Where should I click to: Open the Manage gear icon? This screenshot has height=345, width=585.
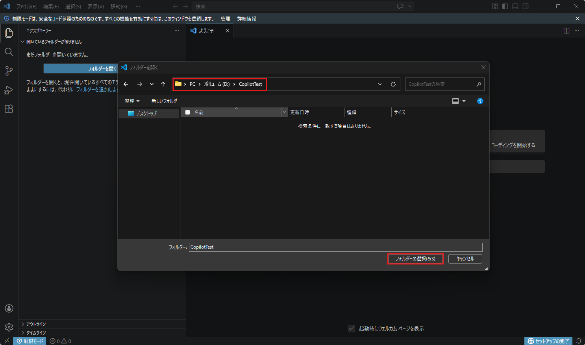(x=9, y=327)
